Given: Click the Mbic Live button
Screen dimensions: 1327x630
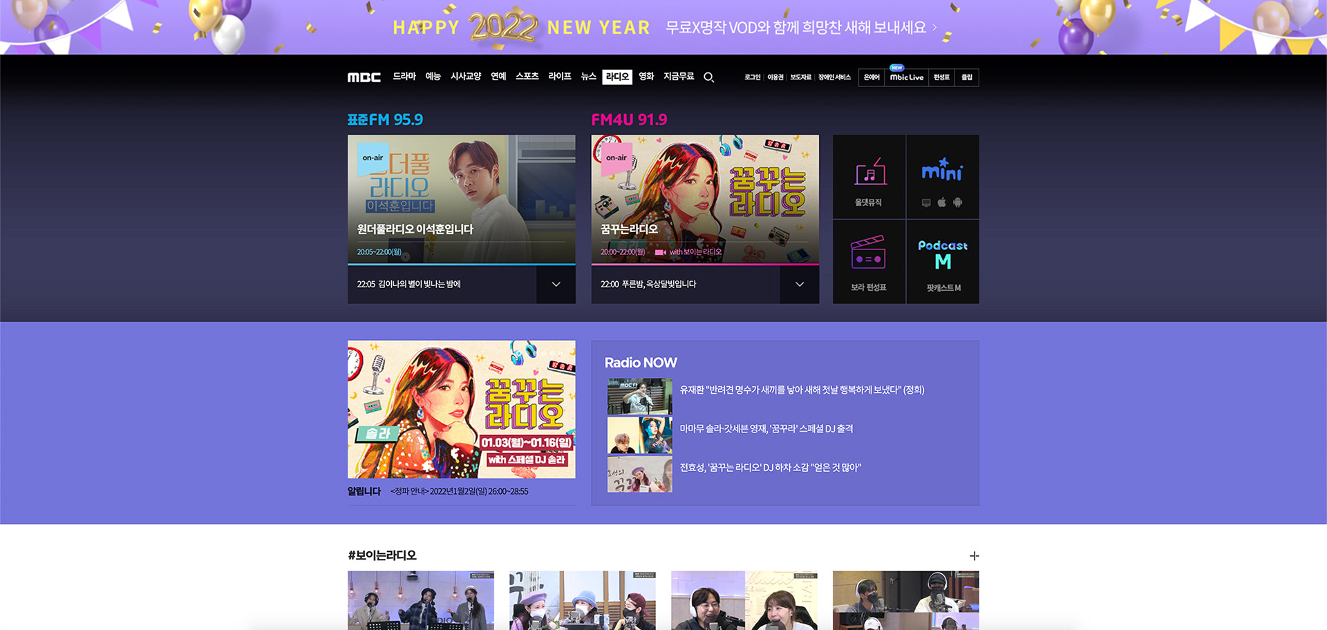Looking at the screenshot, I should tap(907, 77).
